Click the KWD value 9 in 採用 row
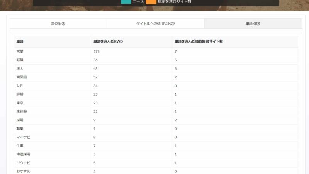The height and width of the screenshot is (174, 309). (95, 120)
